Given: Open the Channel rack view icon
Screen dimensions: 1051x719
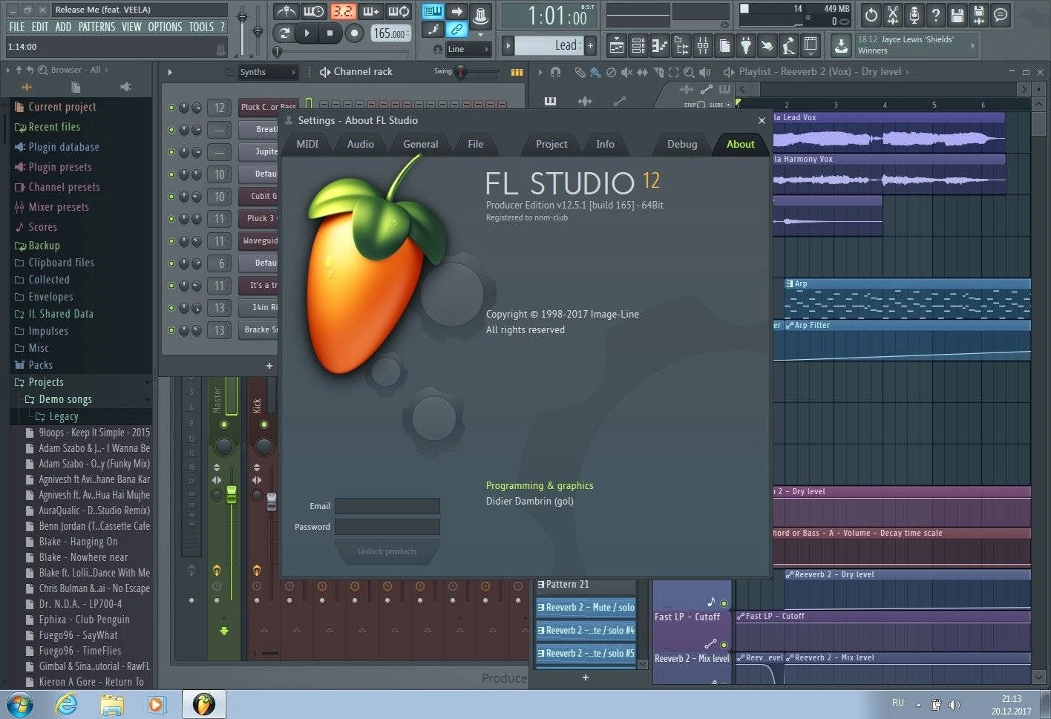Looking at the screenshot, I should (x=638, y=46).
